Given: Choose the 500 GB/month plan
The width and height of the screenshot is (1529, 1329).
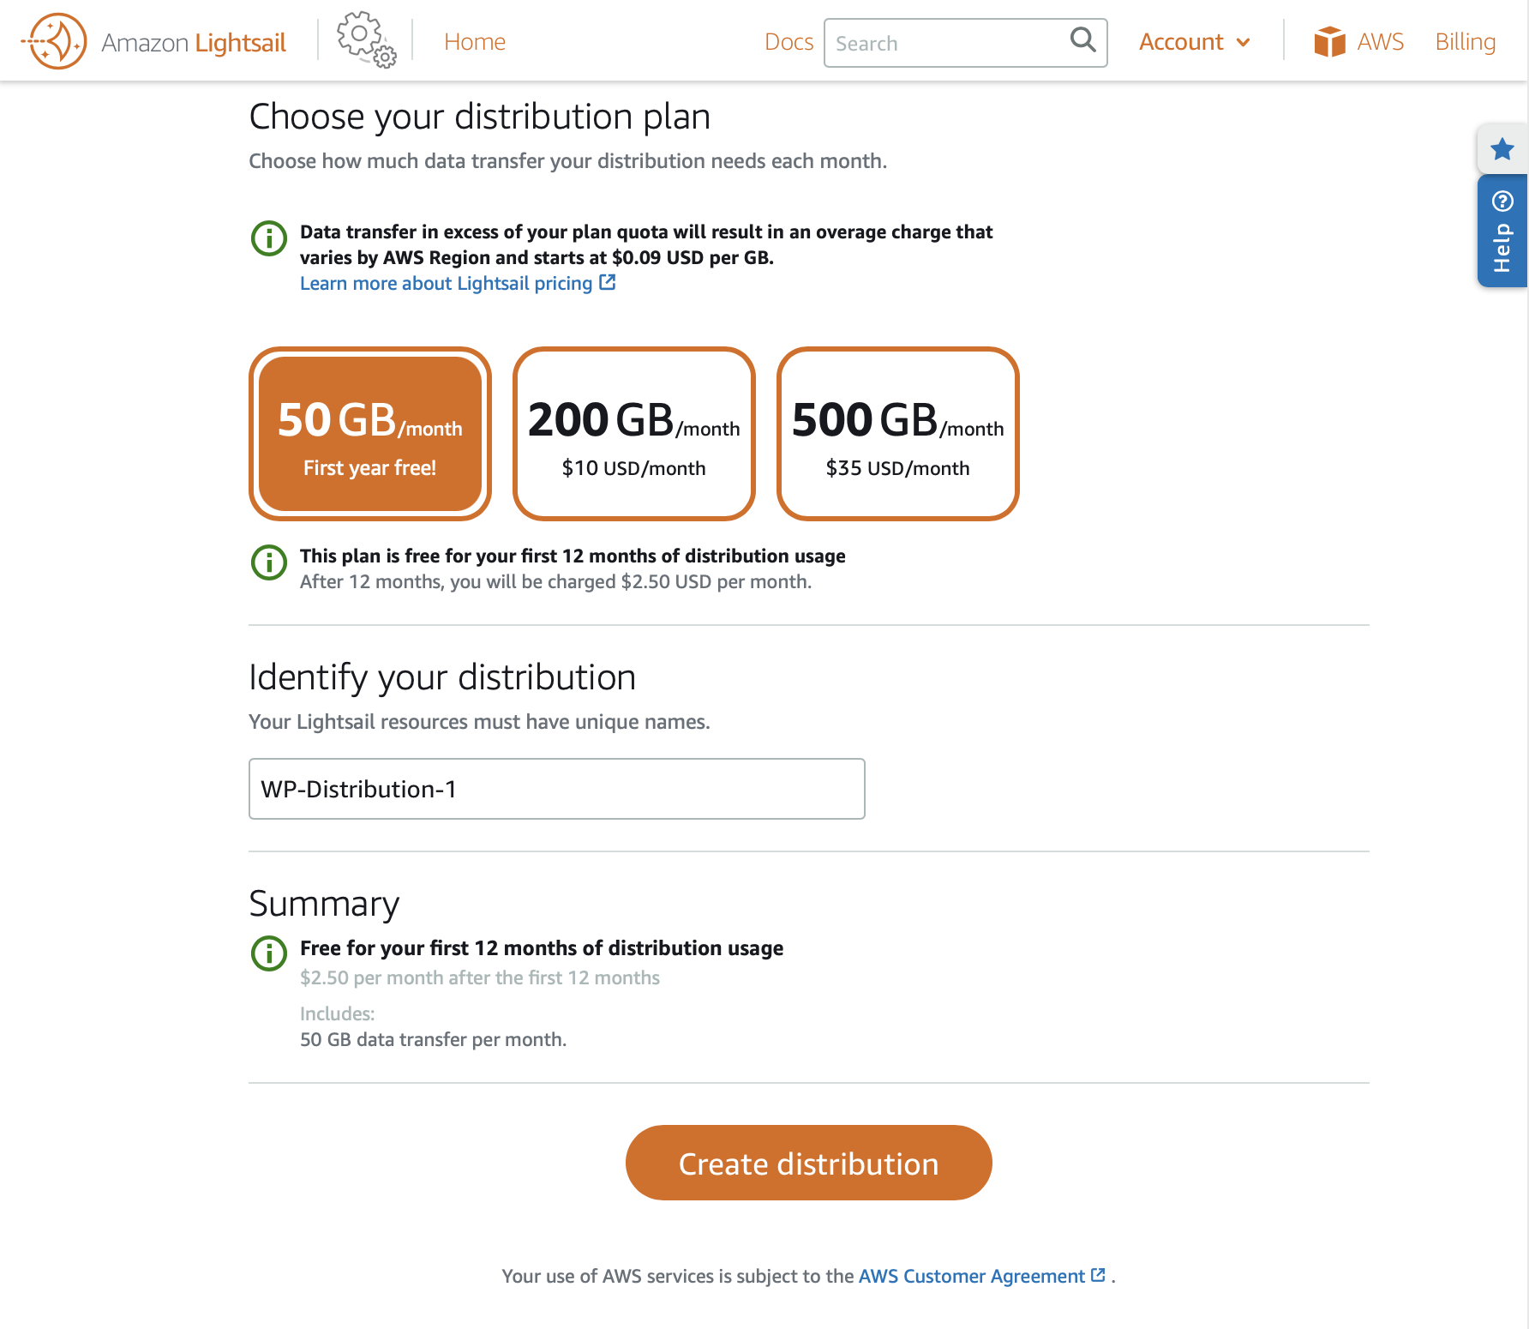Looking at the screenshot, I should (898, 434).
